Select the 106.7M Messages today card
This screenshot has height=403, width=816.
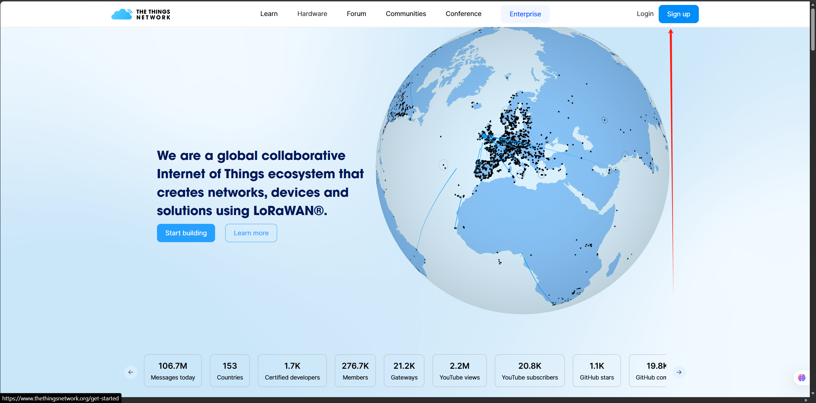(x=173, y=371)
